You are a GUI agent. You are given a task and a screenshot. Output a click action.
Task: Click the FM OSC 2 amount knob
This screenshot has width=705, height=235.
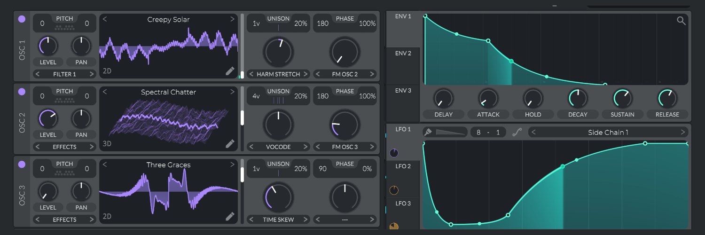click(x=345, y=52)
